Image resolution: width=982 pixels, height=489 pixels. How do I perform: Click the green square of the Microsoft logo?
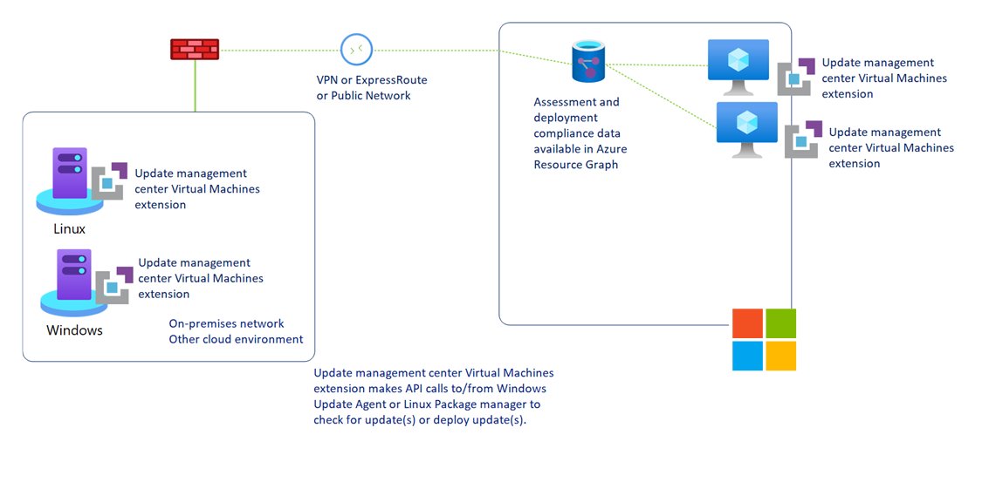pyautogui.click(x=780, y=323)
